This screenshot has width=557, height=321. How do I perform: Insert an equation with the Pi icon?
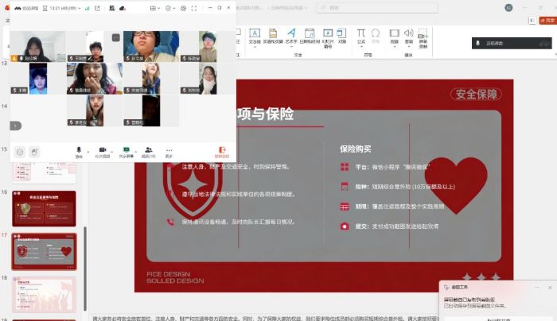(360, 37)
